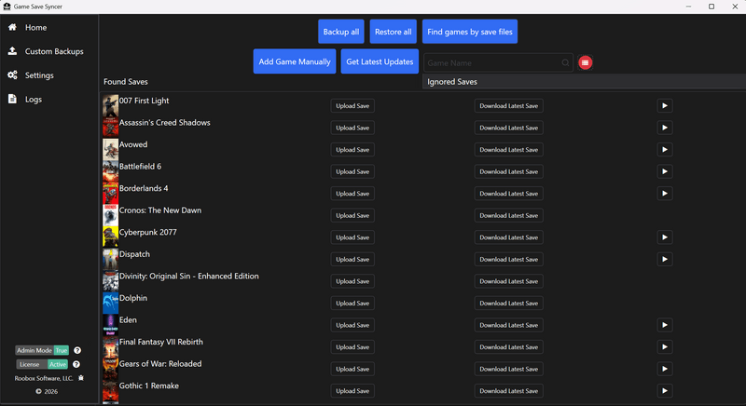Download latest save for Gothic 1 Remake

point(508,391)
